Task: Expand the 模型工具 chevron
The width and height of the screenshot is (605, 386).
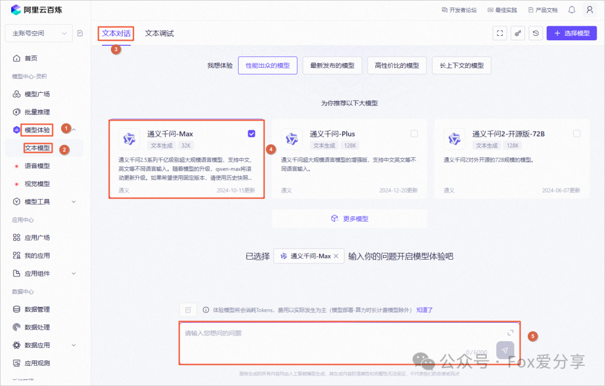Action: coord(74,201)
